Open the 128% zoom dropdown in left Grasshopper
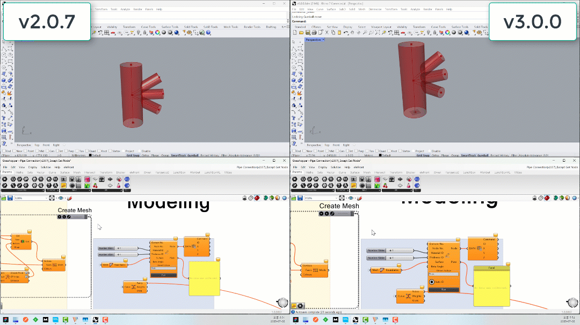 pyautogui.click(x=31, y=198)
